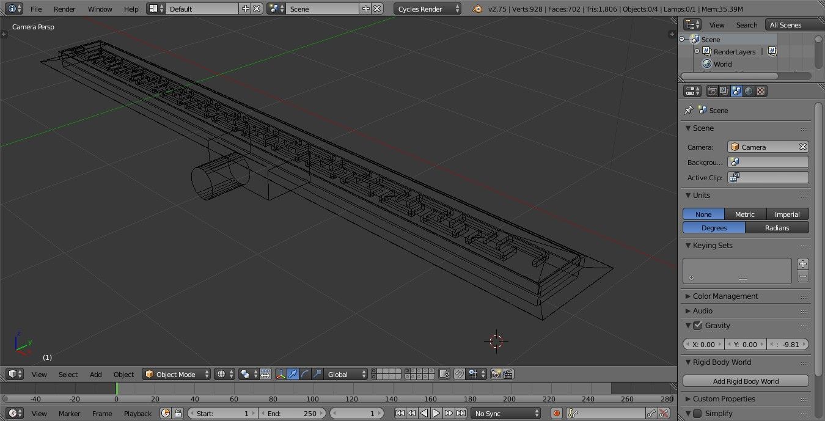Screen dimensions: 825x421
Task: Delete the Default screen layout
Action: pyautogui.click(x=257, y=9)
